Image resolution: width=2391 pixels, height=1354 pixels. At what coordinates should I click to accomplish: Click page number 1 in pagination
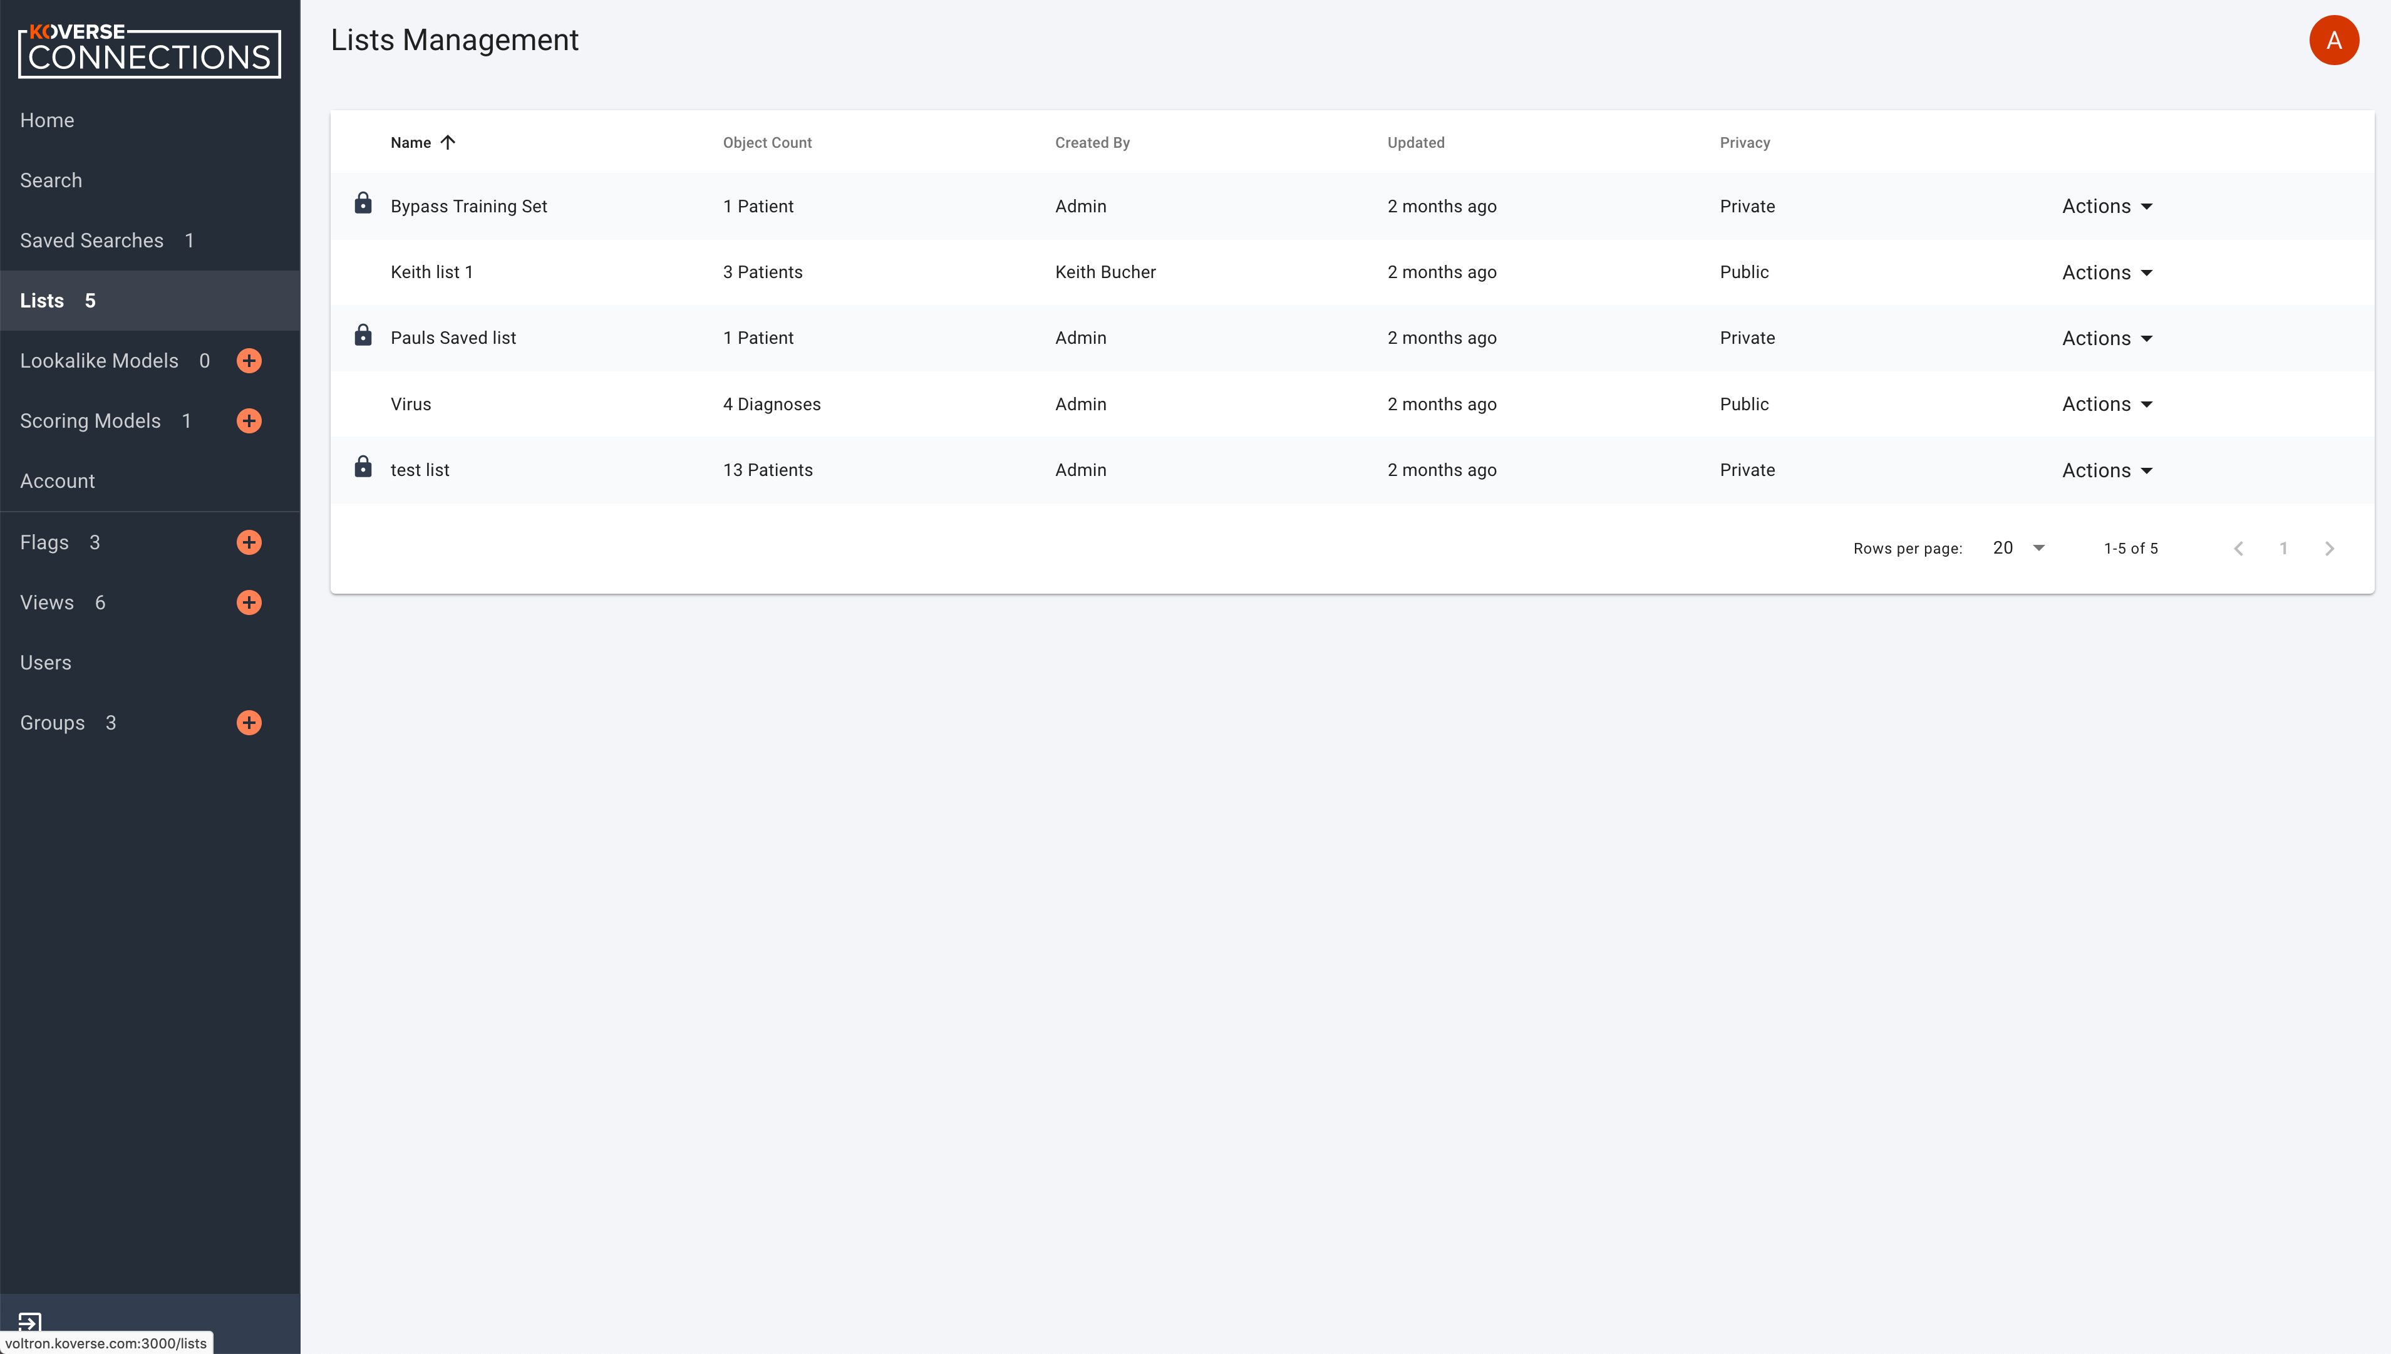(2283, 549)
